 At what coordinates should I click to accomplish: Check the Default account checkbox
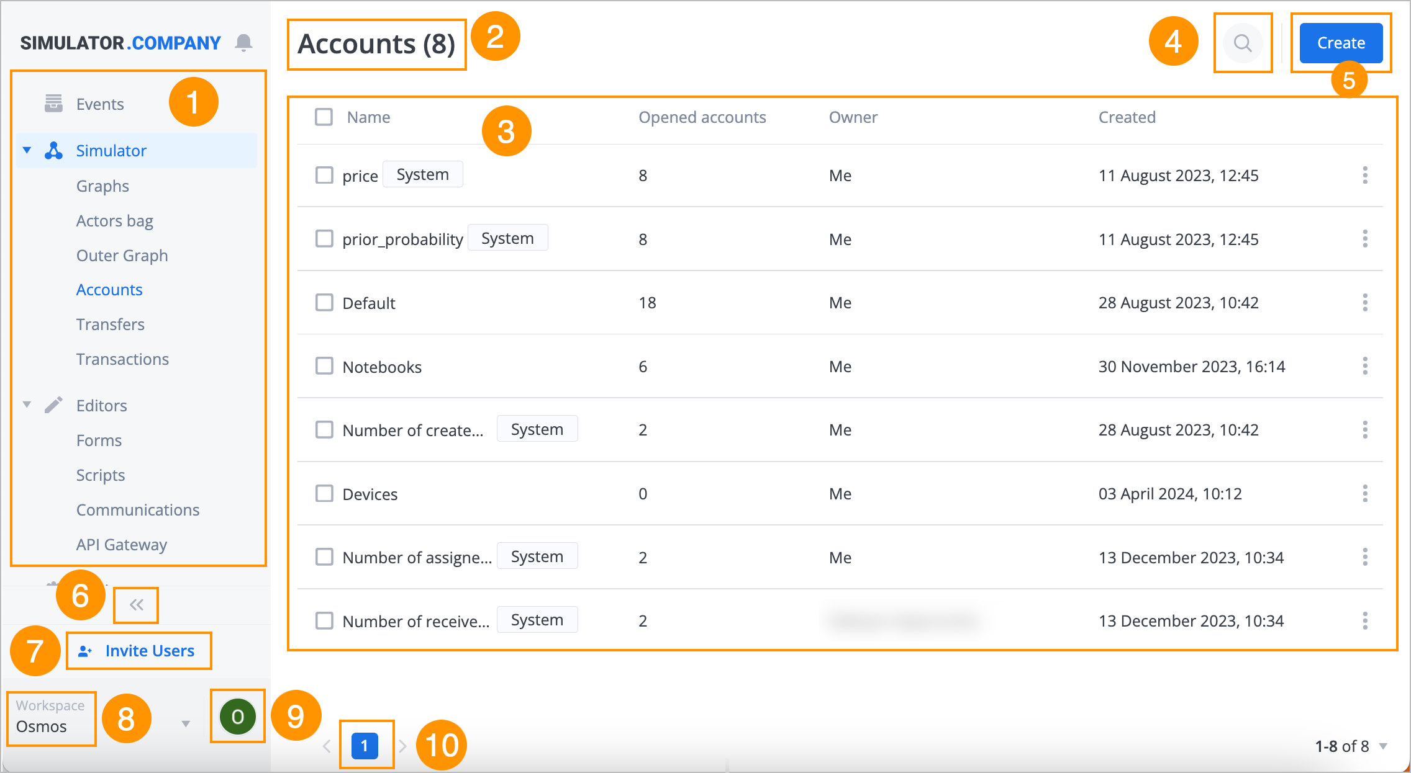[324, 302]
